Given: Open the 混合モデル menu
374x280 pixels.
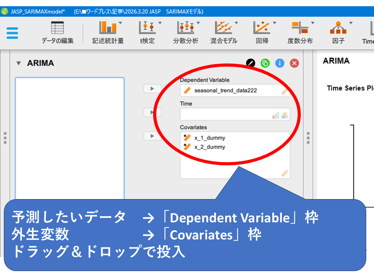Looking at the screenshot, I should 224,33.
